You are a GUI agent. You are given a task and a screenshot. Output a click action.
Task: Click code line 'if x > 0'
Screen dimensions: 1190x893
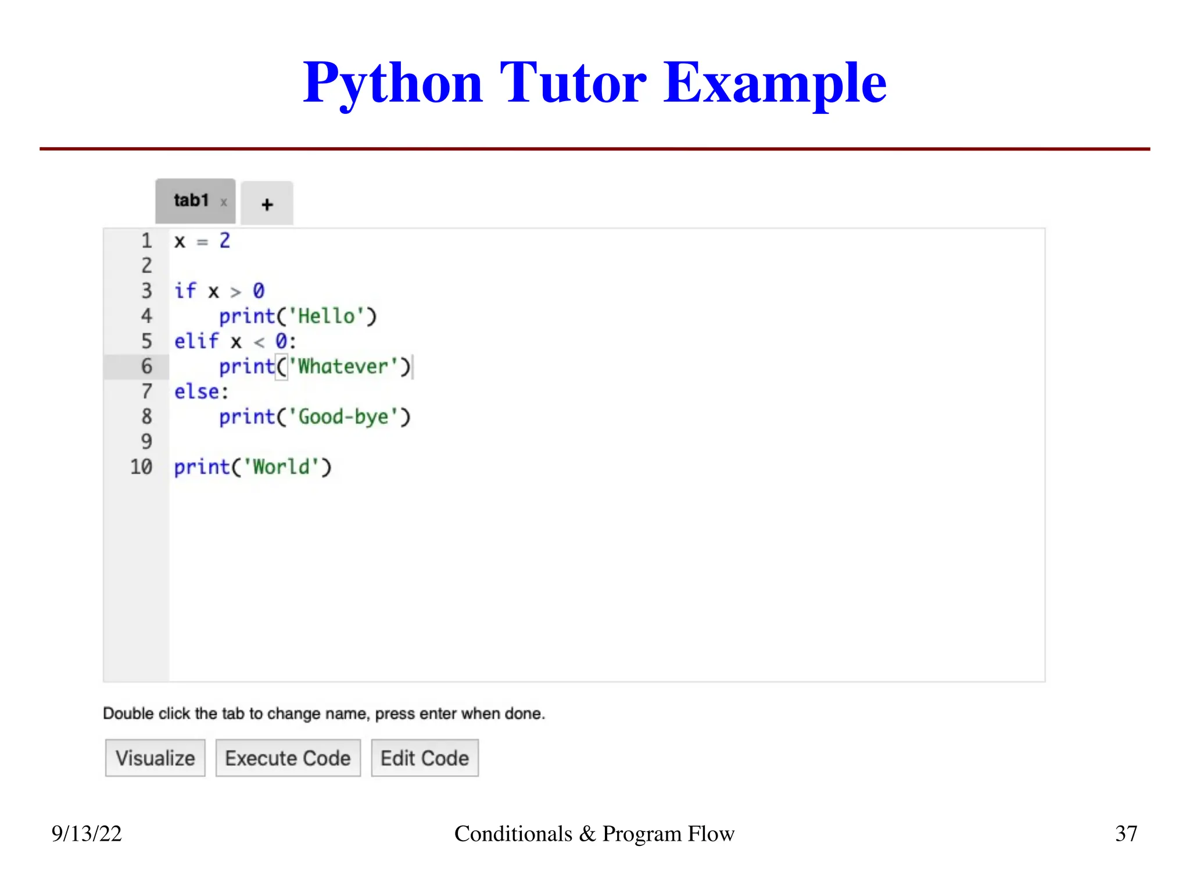(220, 291)
